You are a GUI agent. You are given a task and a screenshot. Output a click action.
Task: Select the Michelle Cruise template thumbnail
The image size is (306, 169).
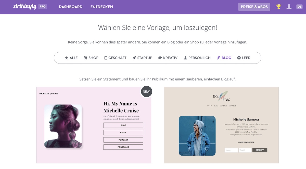click(94, 125)
